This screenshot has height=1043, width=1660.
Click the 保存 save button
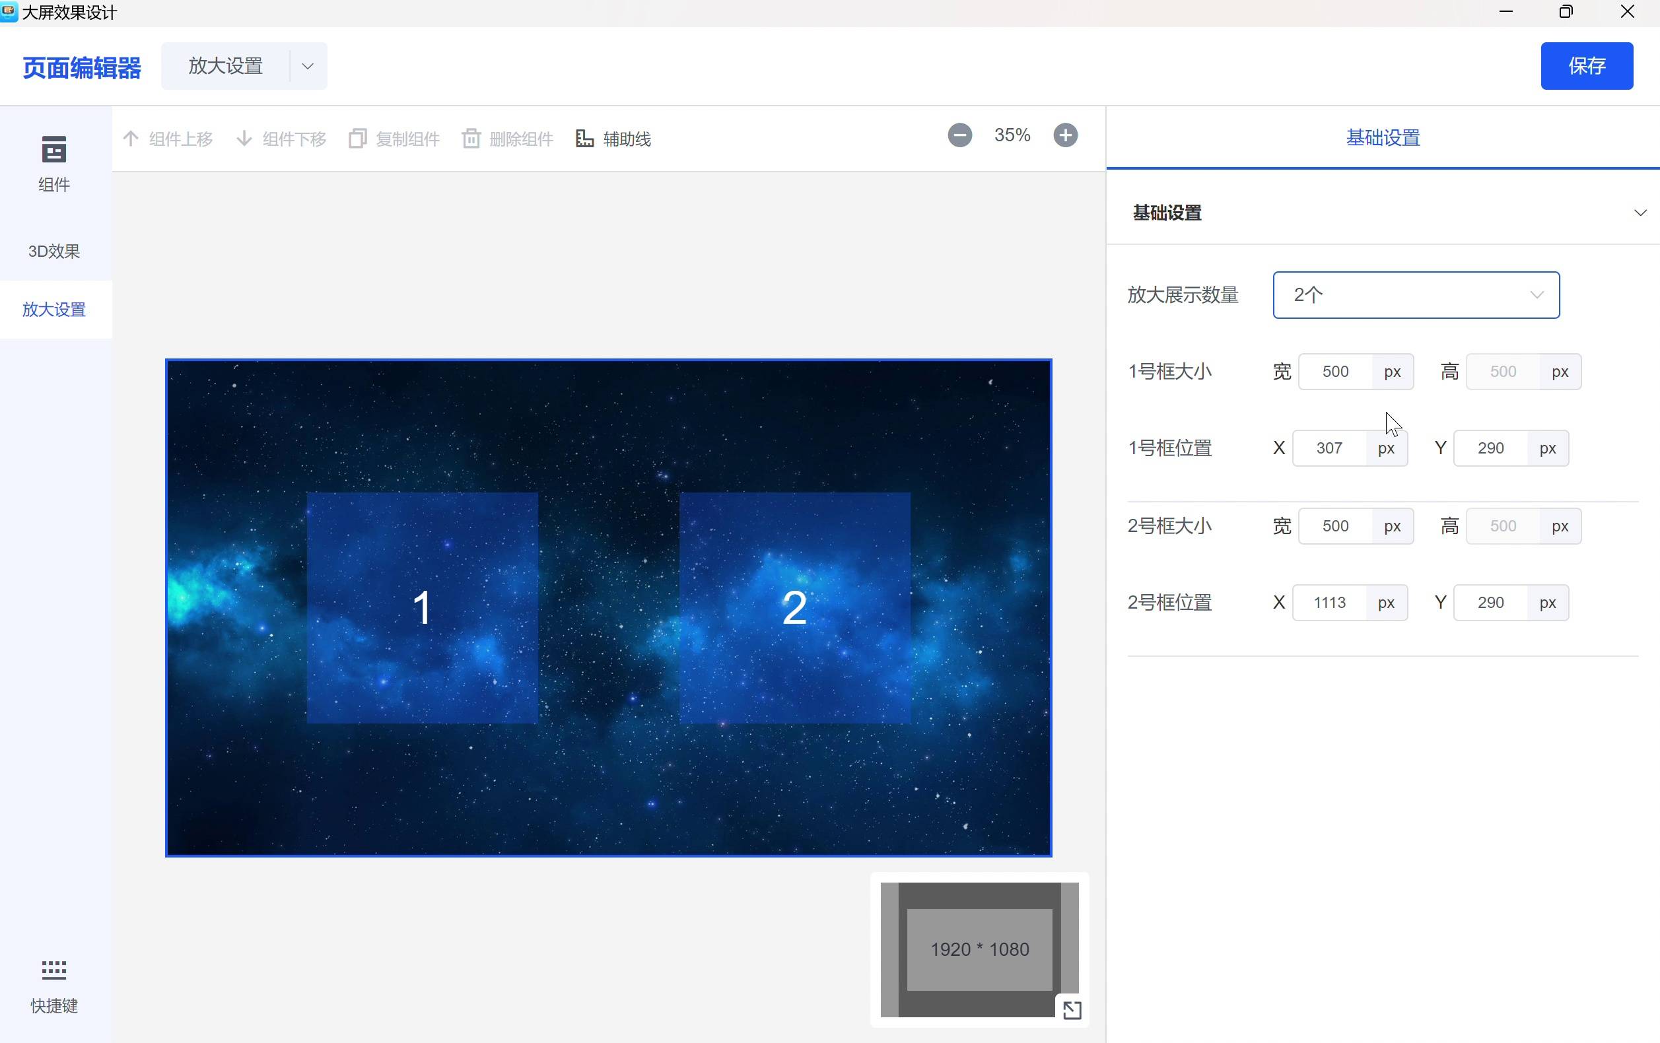click(1586, 66)
